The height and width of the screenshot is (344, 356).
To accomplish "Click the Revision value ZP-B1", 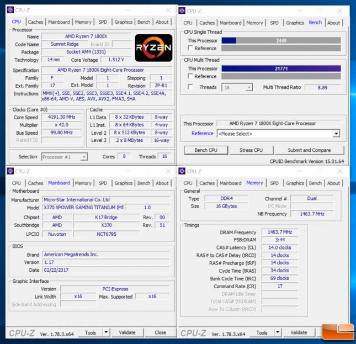I will tap(161, 86).
